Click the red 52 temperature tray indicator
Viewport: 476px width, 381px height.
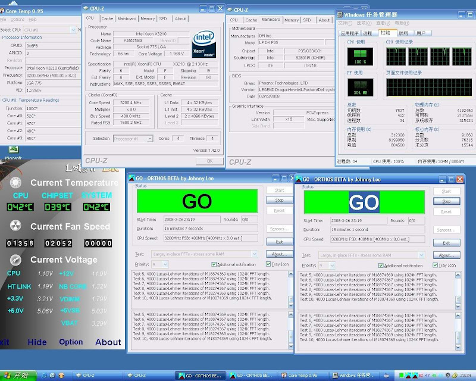[421, 376]
